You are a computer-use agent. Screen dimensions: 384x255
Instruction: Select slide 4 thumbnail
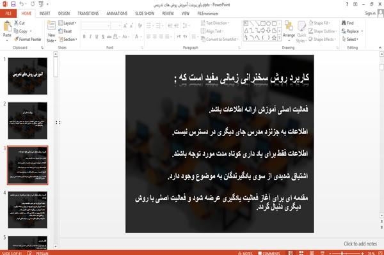[28, 210]
